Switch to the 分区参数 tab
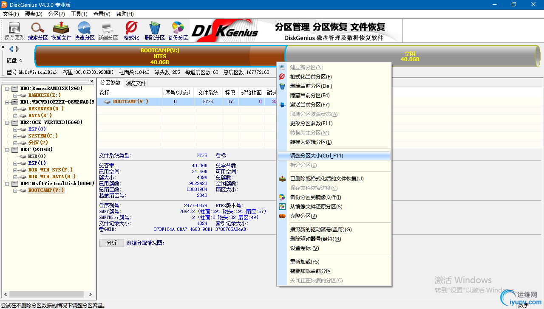Image resolution: width=544 pixels, height=309 pixels. coord(110,82)
